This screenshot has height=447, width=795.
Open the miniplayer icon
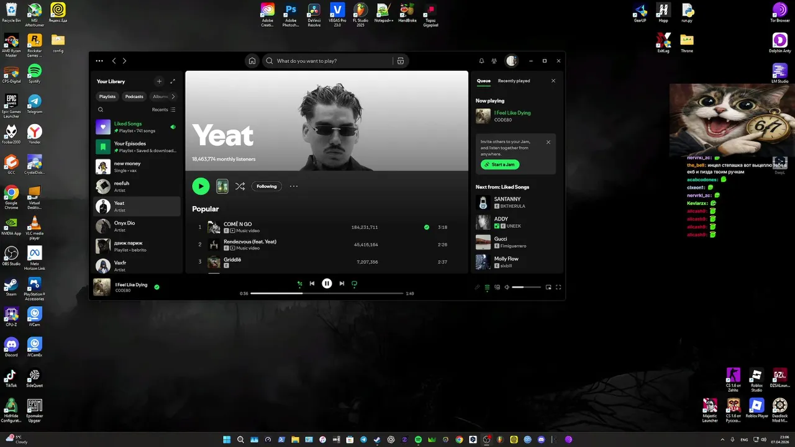pos(548,287)
